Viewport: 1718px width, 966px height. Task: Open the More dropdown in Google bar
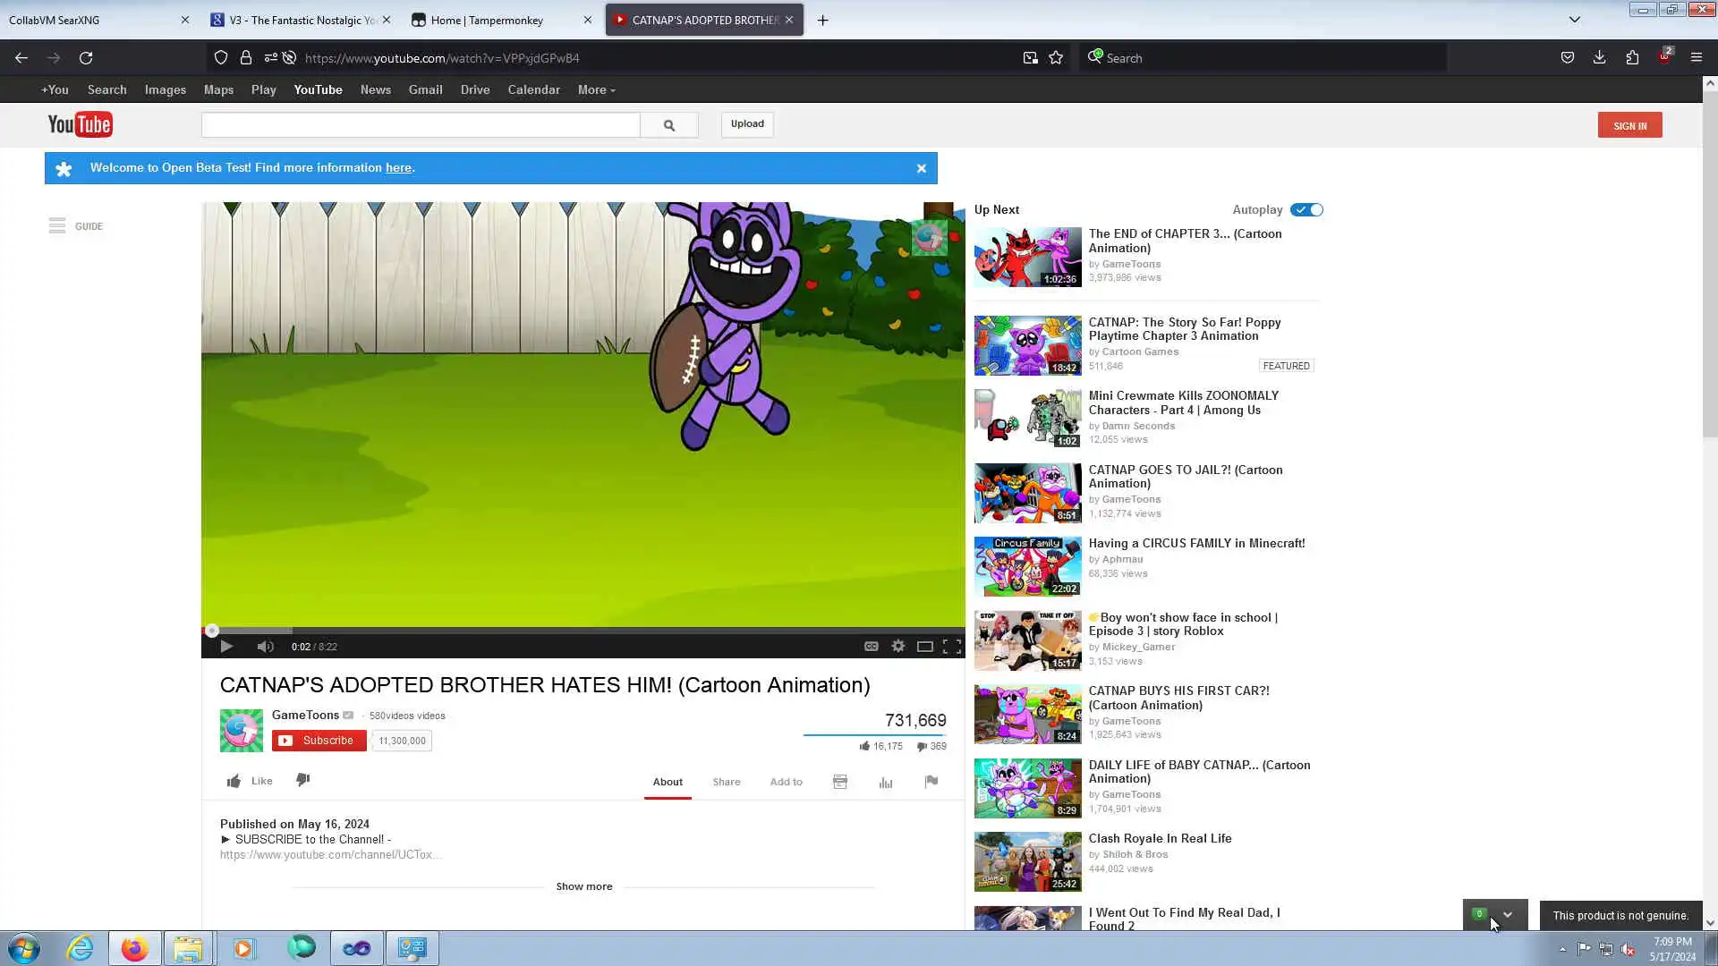tap(596, 90)
